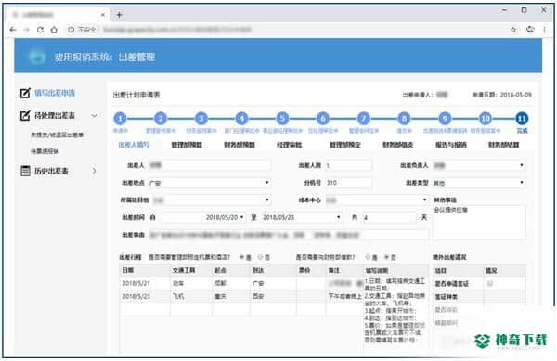Go to browser home icon
The height and width of the screenshot is (361, 557).
click(x=54, y=30)
